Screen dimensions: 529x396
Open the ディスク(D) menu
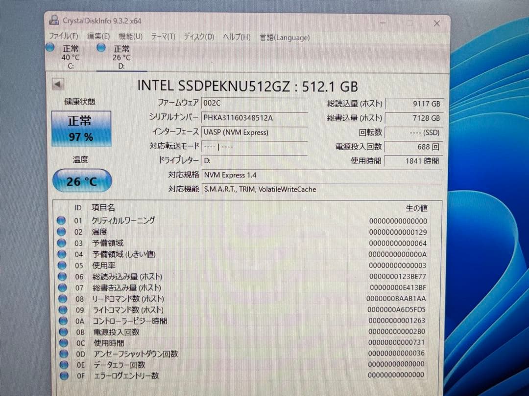[x=199, y=37]
